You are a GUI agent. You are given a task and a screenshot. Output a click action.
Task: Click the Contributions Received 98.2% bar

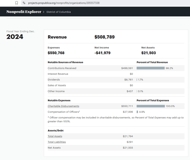pyautogui.click(x=150, y=68)
